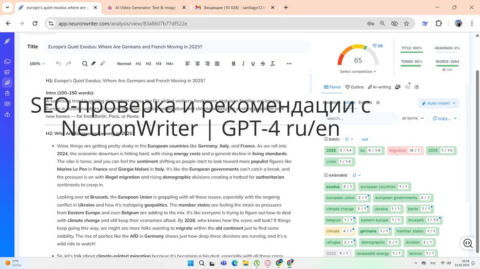The height and width of the screenshot is (269, 480).
Task: Open the chat bubbles panel icon
Action: (408, 87)
